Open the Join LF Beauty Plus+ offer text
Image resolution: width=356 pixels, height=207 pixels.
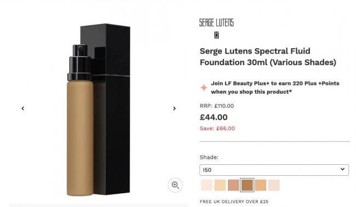point(275,88)
